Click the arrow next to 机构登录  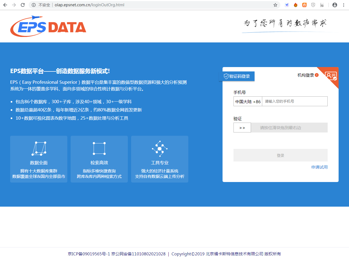coord(316,75)
